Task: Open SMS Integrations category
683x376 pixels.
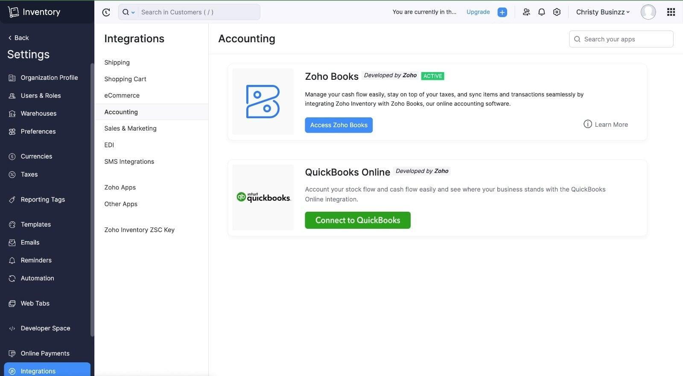Action: click(129, 162)
